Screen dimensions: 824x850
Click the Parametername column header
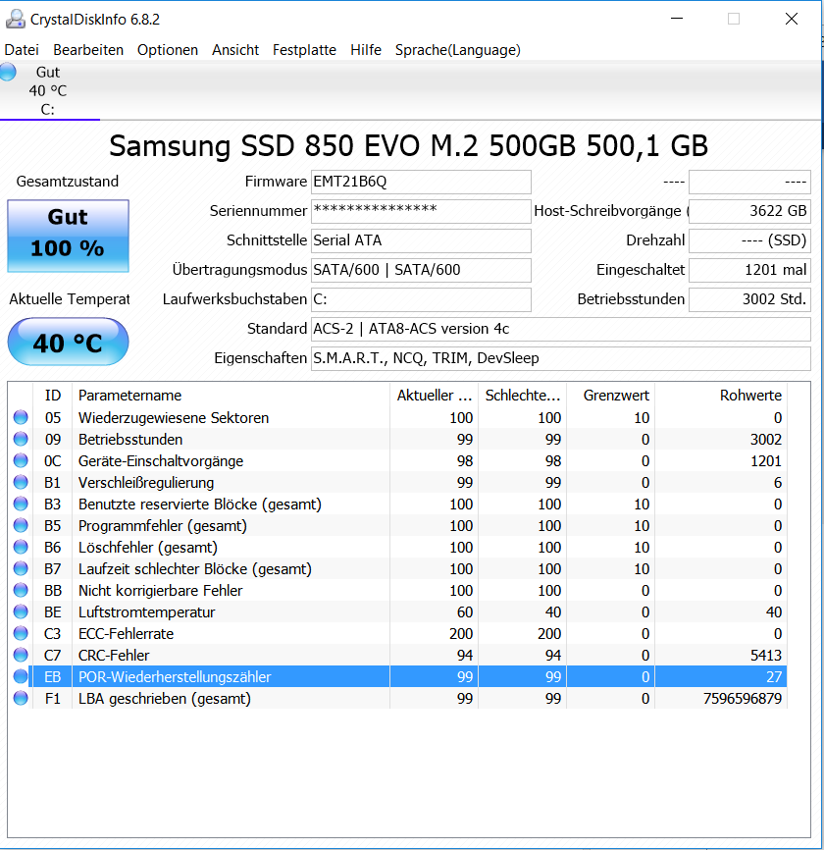231,396
